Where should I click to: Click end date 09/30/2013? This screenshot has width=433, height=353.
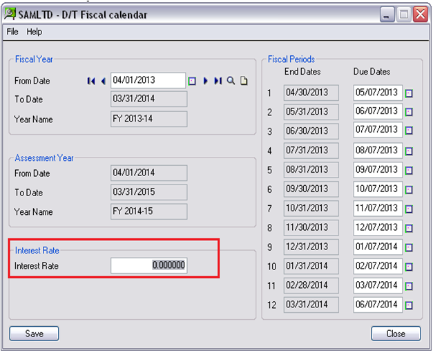click(x=311, y=189)
